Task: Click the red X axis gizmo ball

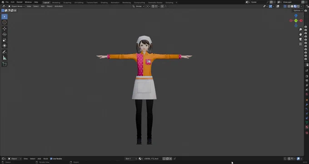Action: (301, 20)
